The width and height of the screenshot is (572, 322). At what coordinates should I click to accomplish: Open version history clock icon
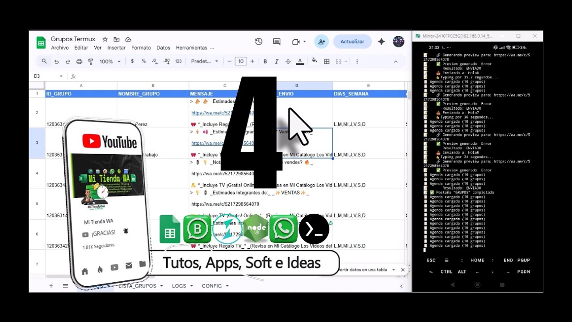[x=259, y=42]
